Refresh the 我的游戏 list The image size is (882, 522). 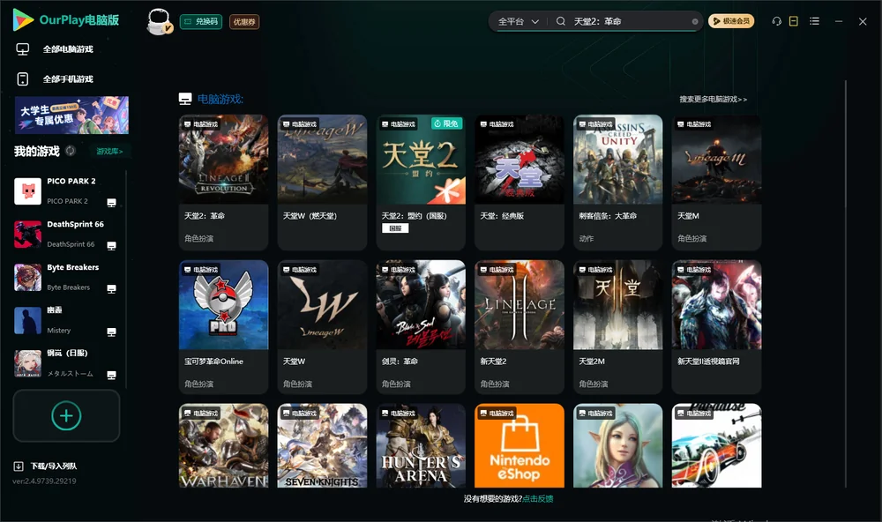[71, 151]
